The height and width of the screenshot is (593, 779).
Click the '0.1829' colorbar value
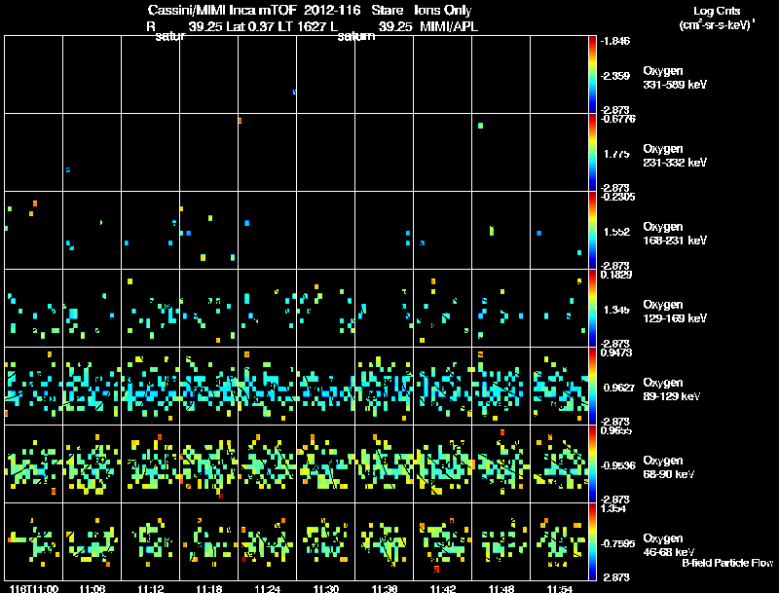coord(616,275)
